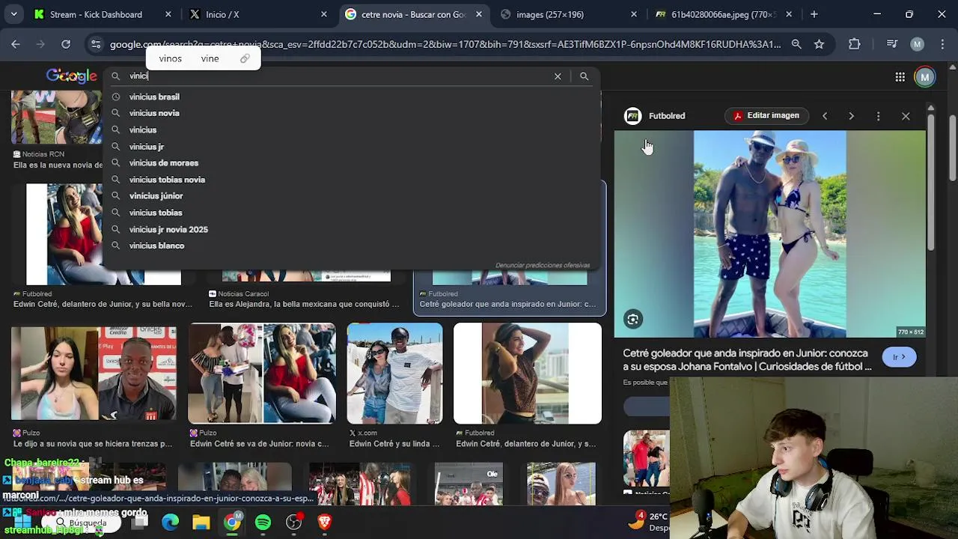Image resolution: width=958 pixels, height=539 pixels.
Task: Choose the vinos autocomplete chip
Action: click(x=170, y=58)
